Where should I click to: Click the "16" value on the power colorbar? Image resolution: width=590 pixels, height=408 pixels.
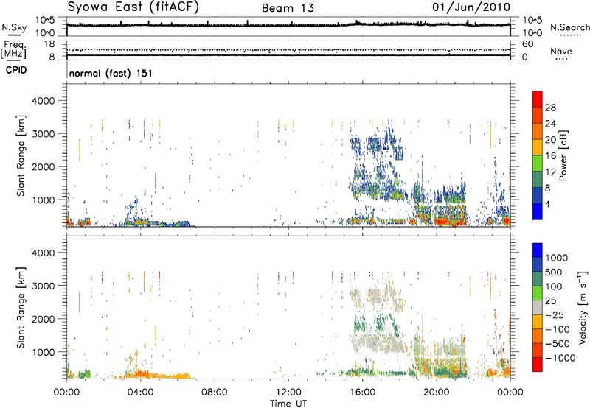(x=550, y=155)
